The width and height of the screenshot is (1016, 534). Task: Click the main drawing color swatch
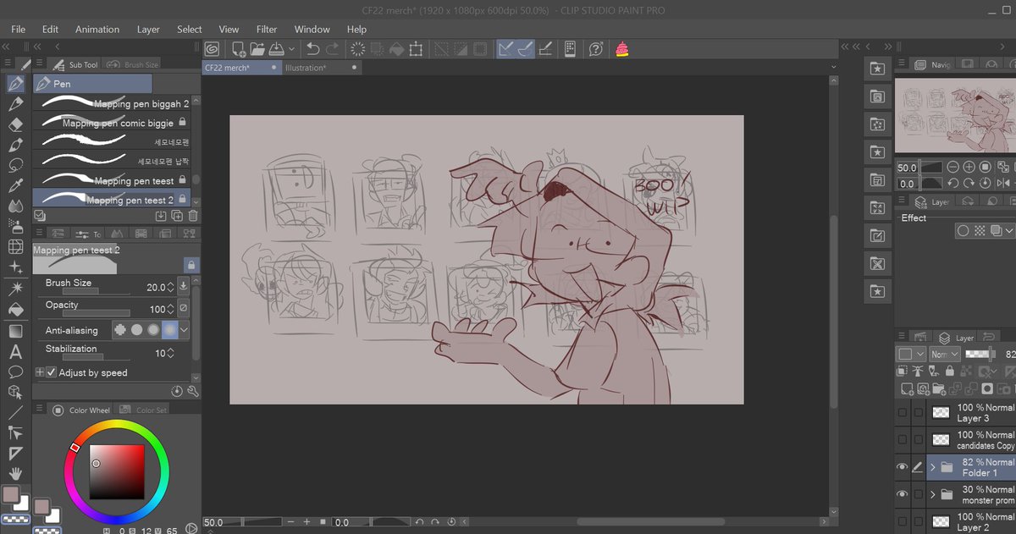click(11, 494)
